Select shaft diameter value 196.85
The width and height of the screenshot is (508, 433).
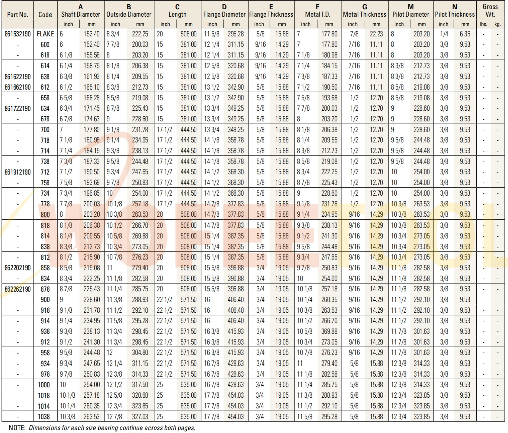click(x=92, y=193)
